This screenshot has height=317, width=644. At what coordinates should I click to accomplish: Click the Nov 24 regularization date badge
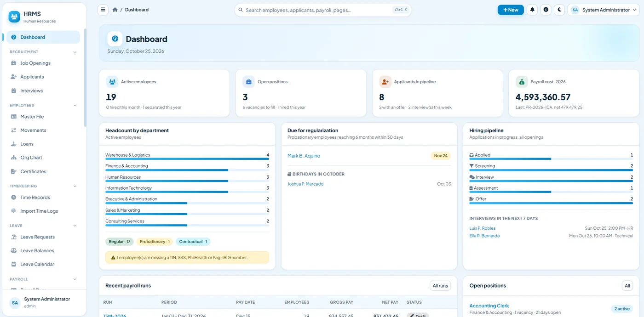coord(441,156)
